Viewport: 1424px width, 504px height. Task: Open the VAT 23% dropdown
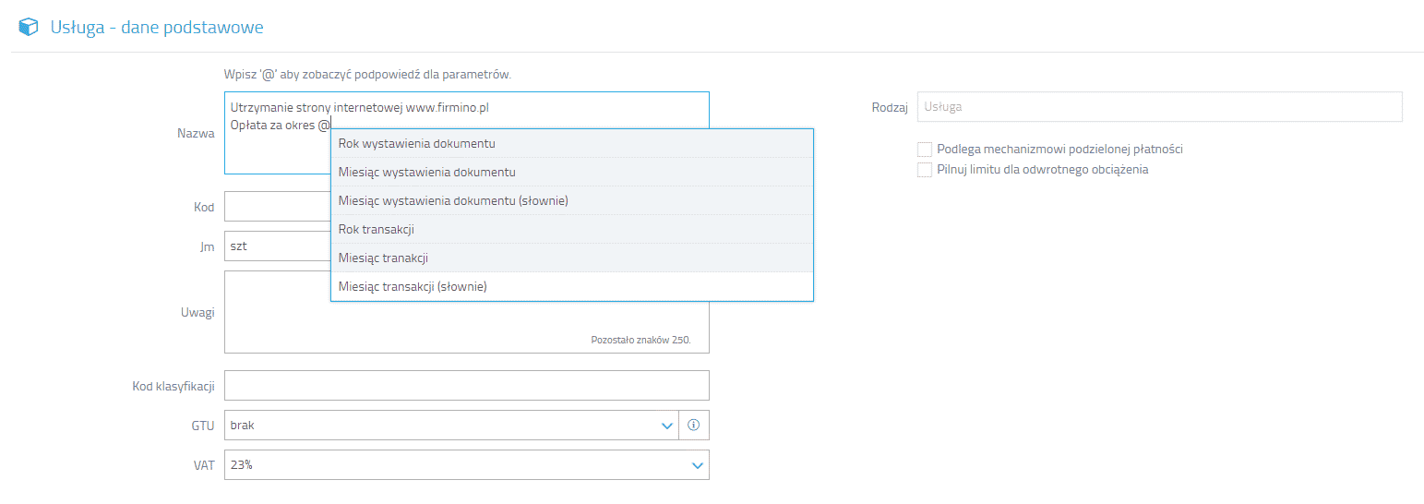(467, 465)
